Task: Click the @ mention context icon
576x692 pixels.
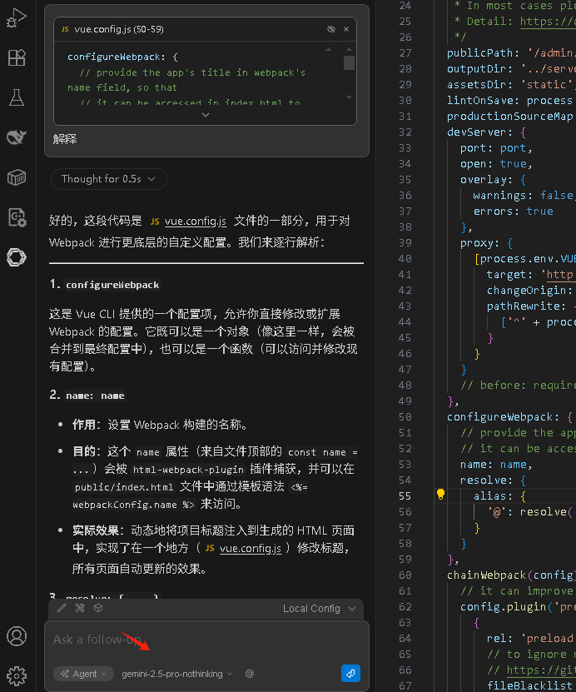Action: 249,674
